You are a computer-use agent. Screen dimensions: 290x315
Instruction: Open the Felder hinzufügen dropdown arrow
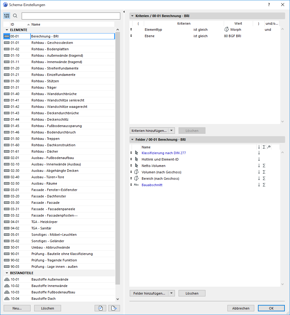click(172, 293)
